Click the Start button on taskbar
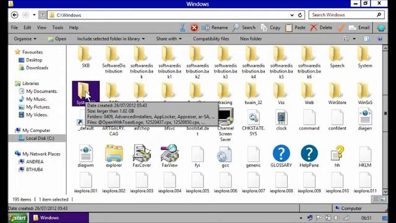The width and height of the screenshot is (396, 223). 18,218
